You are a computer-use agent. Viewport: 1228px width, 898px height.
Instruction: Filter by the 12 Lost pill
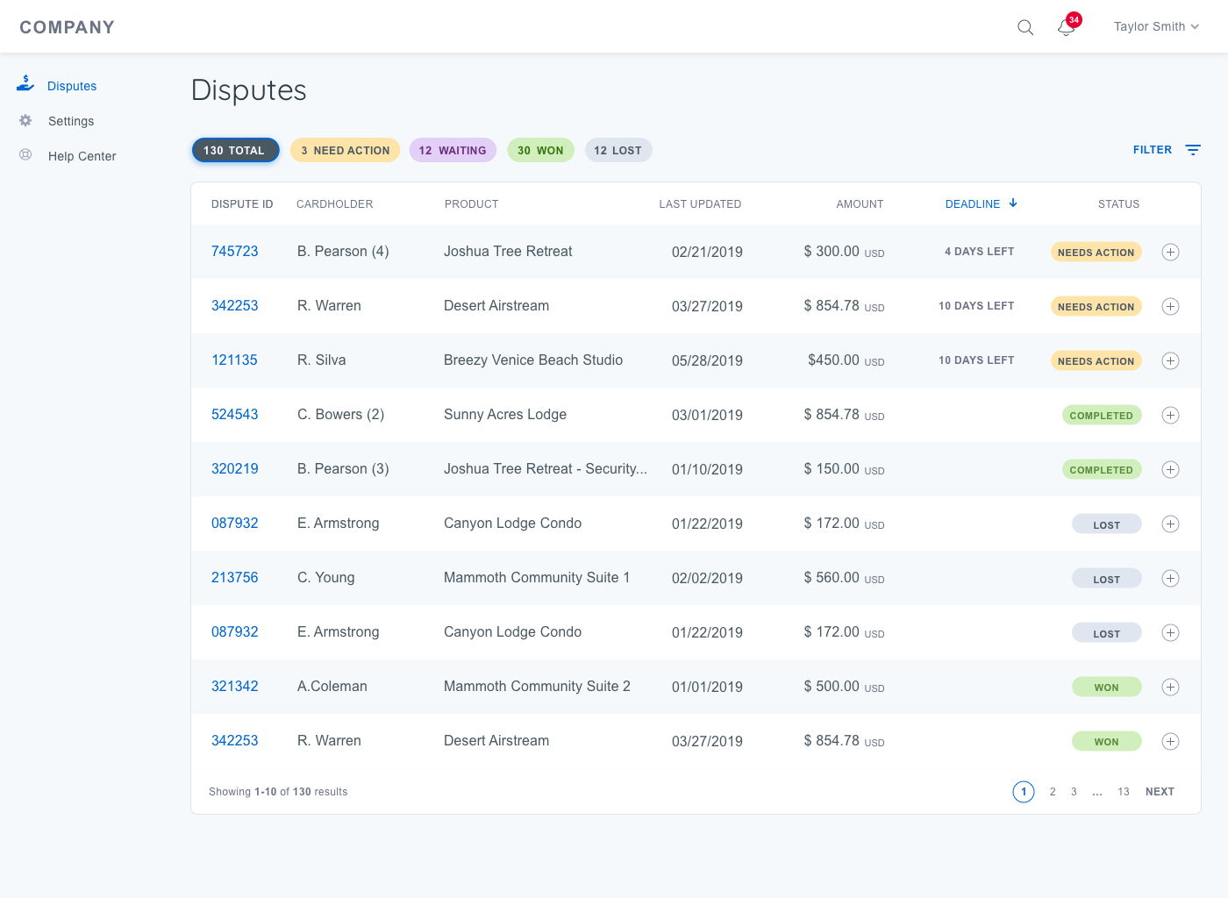618,151
